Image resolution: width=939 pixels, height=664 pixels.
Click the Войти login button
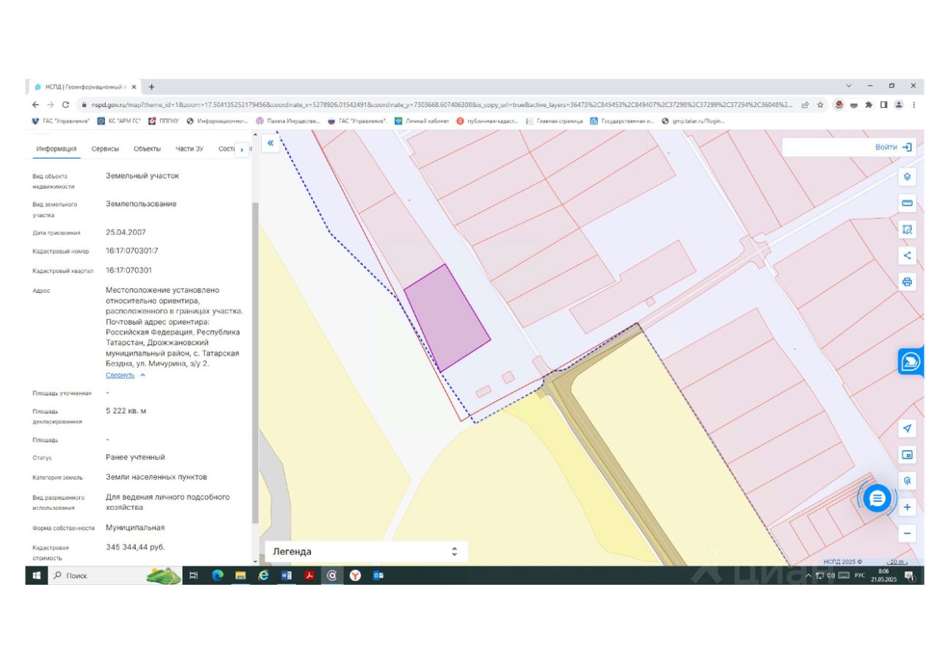(x=893, y=147)
